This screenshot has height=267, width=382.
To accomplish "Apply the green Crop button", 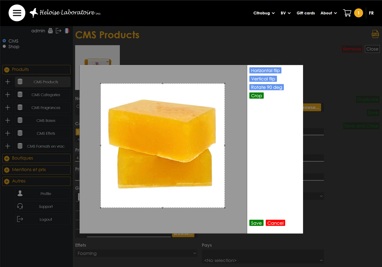I will point(256,96).
